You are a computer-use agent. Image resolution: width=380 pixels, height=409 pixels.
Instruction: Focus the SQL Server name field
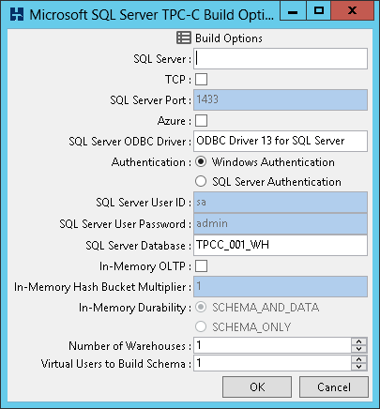(281, 58)
